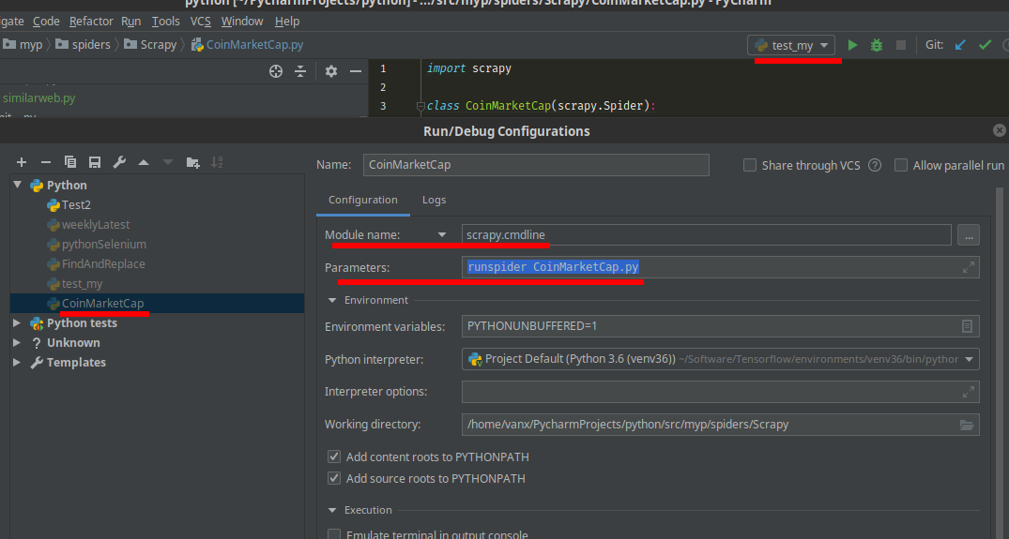This screenshot has width=1009, height=539.
Task: Sort configurations alphabetically icon
Action: 217,162
